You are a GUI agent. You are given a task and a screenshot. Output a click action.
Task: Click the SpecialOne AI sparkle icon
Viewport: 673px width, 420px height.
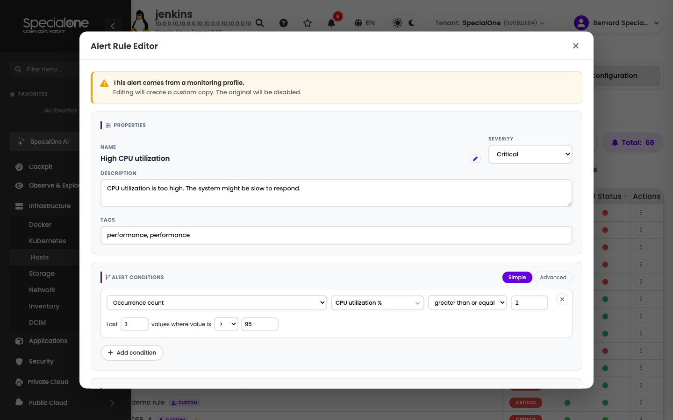click(x=21, y=141)
